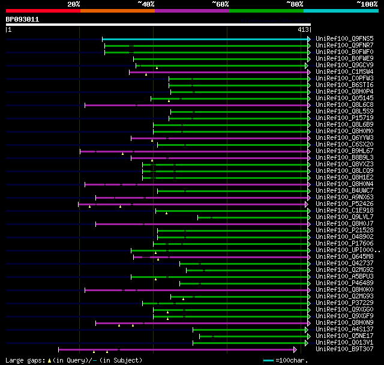
Task: Open the UniRef100_Q8L6C8 hit
Action: tap(344, 105)
